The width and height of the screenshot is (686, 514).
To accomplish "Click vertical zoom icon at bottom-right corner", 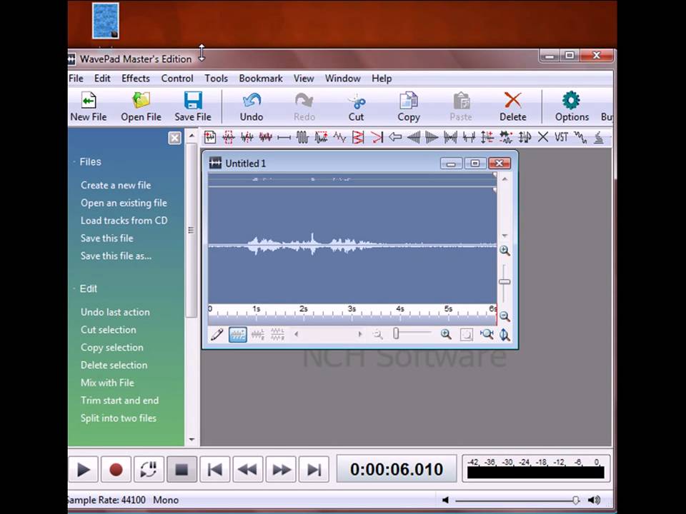I will coord(505,335).
